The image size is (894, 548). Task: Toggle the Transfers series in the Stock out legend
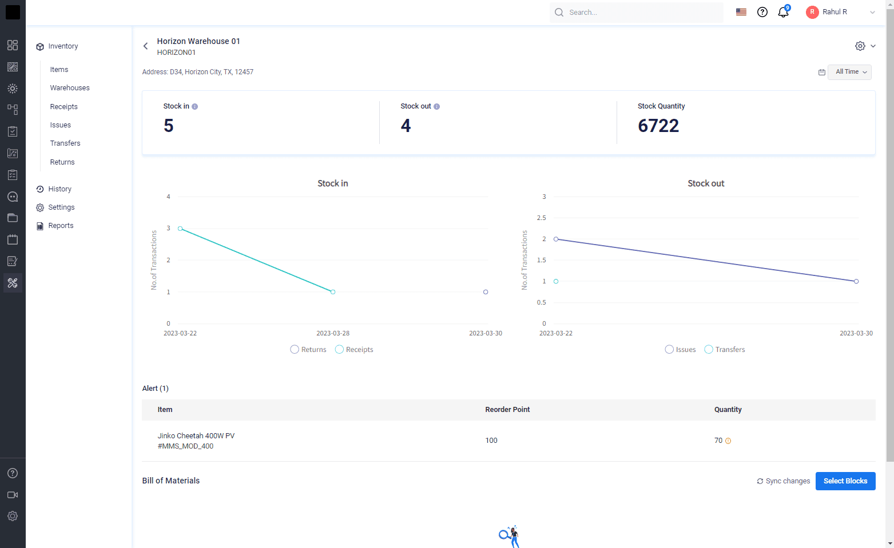[725, 350]
